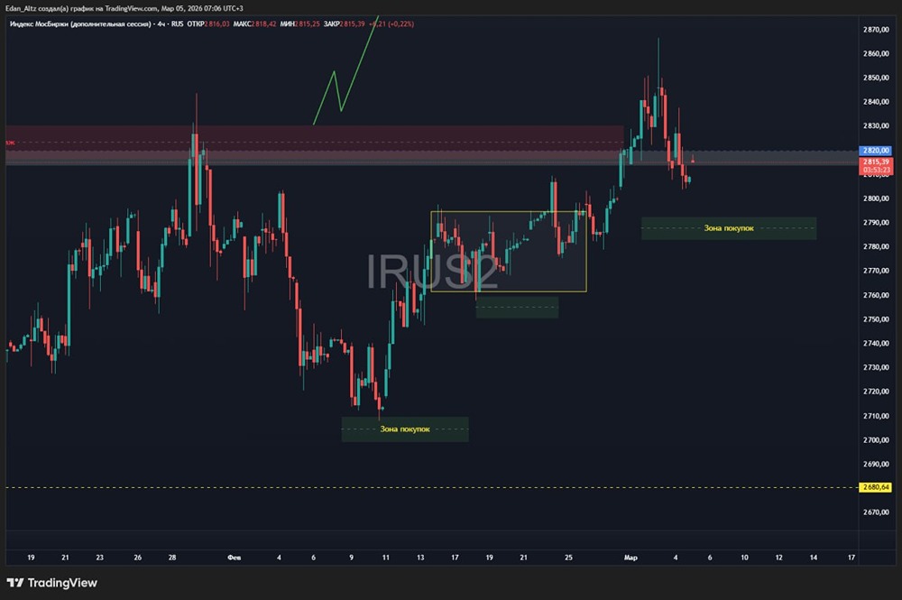This screenshot has height=600, width=902.
Task: Click the '9' date on time axis
Action: click(352, 558)
